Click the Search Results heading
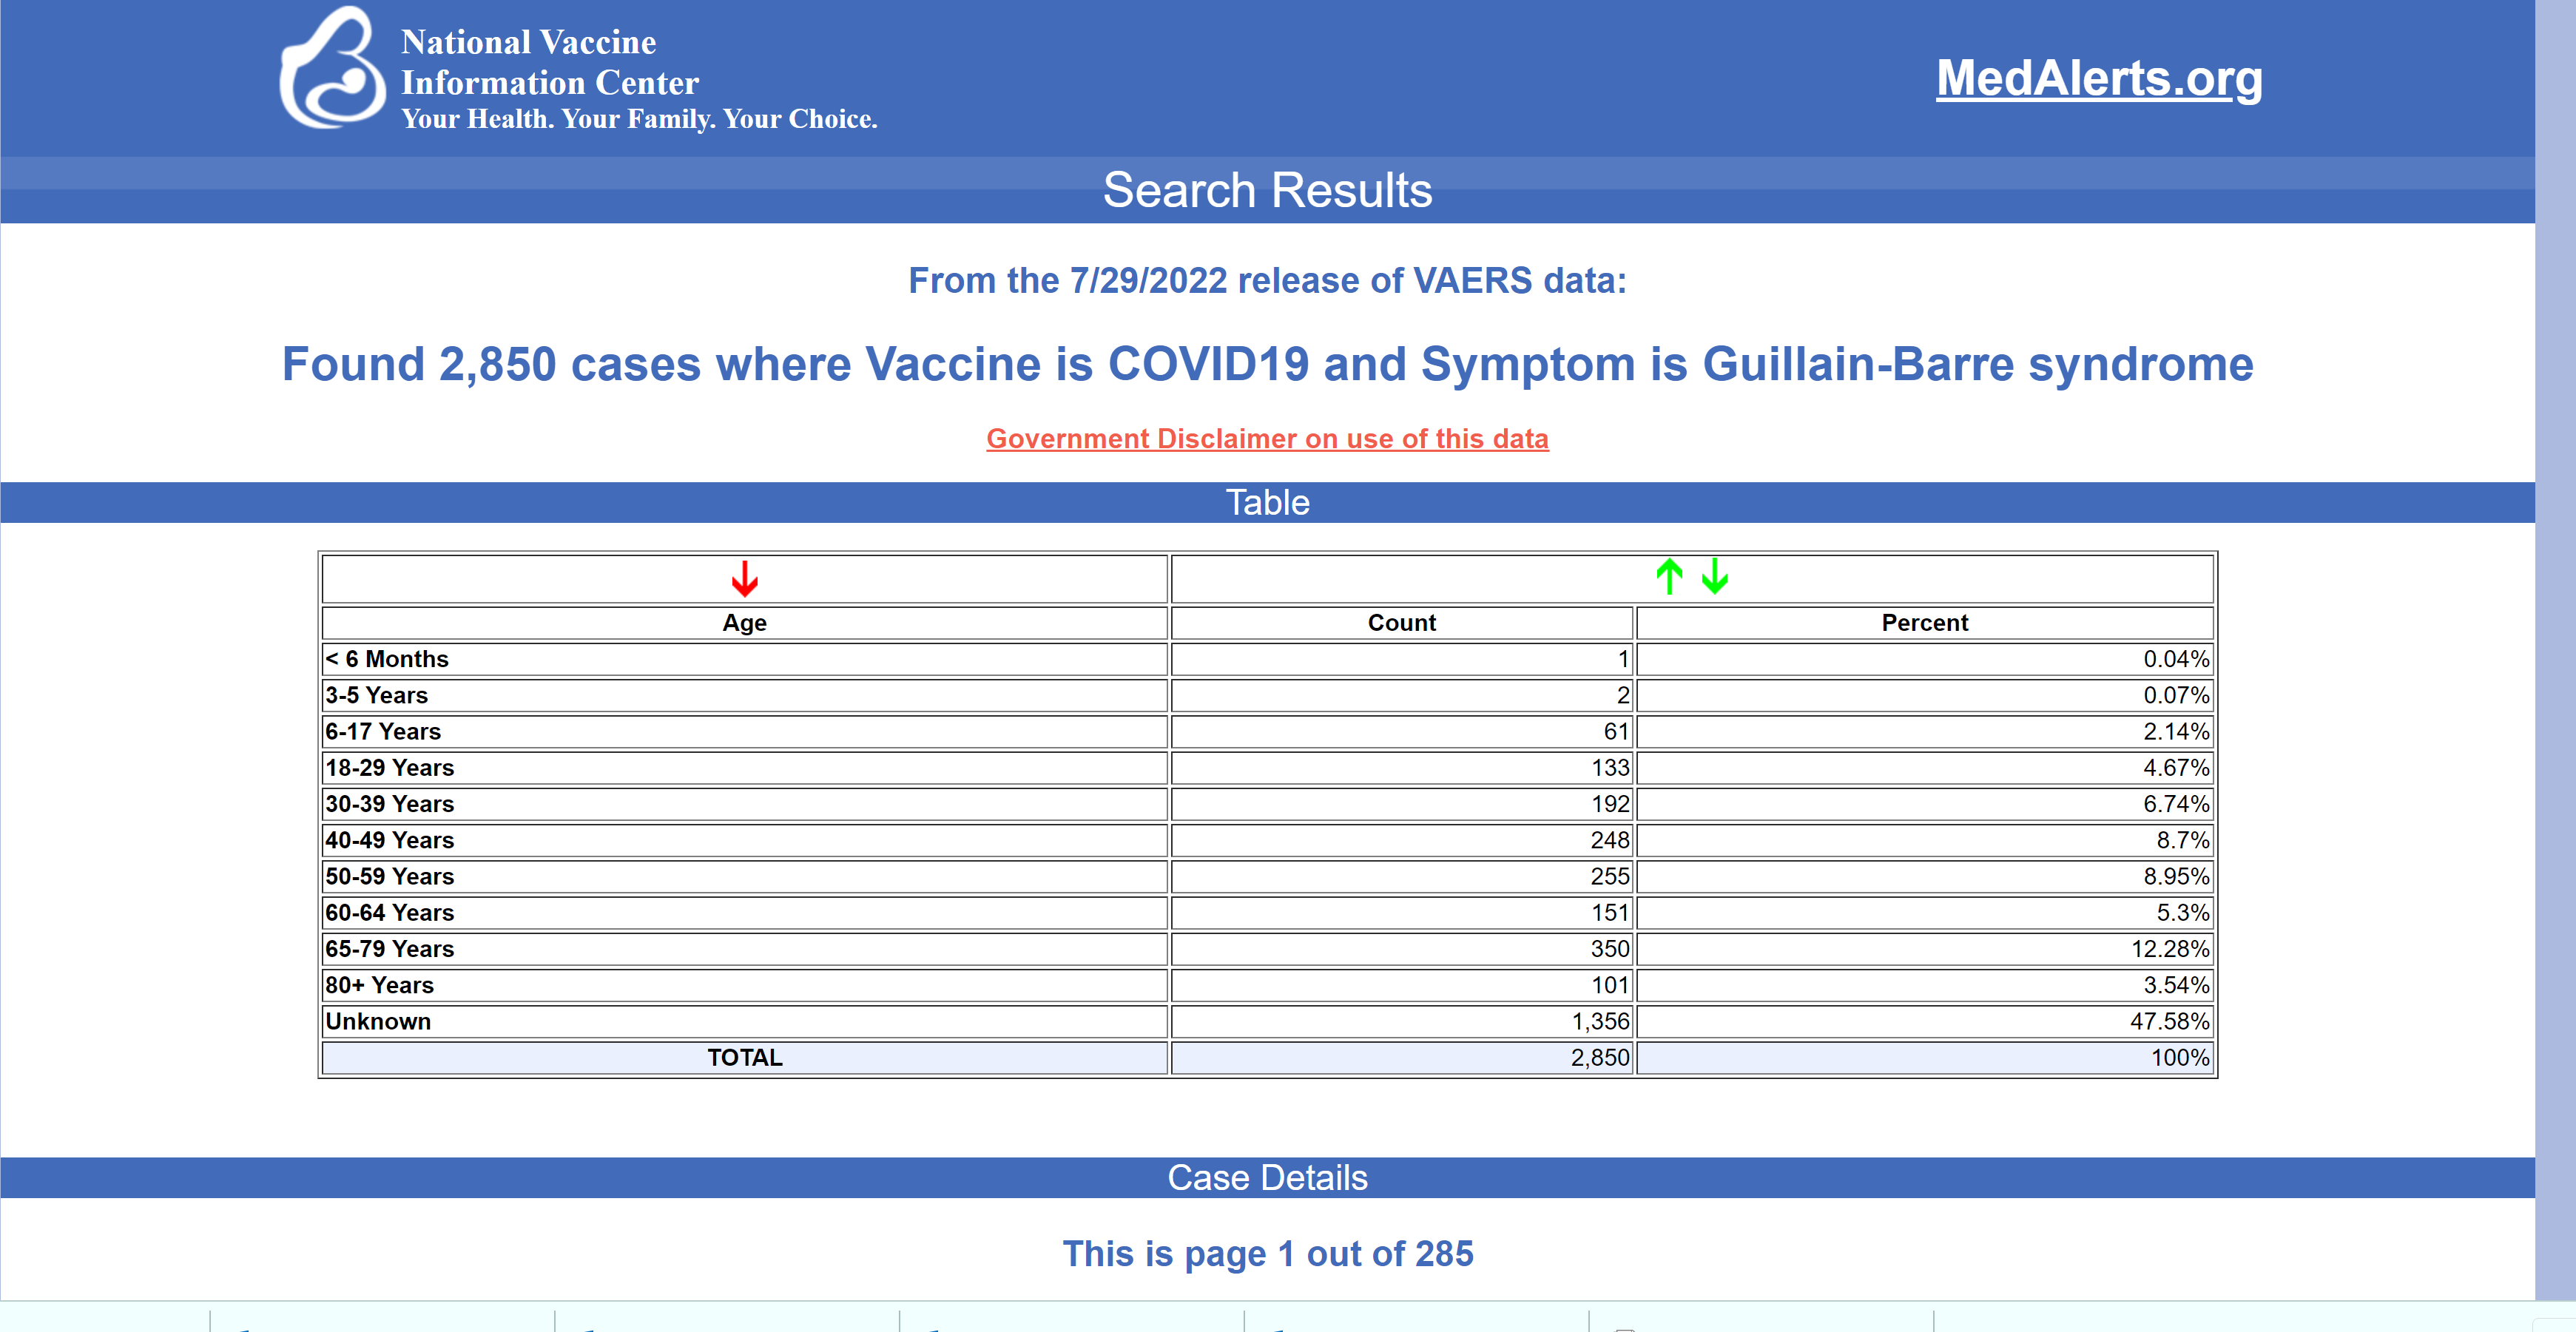This screenshot has width=2576, height=1332. 1267,190
